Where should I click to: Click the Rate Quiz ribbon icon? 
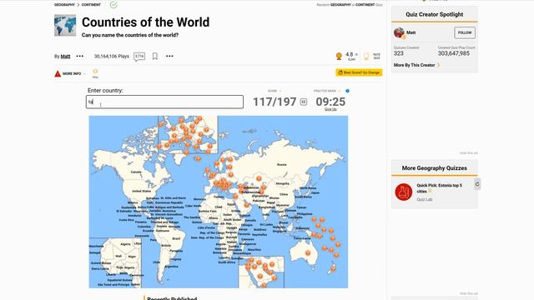pyautogui.click(x=366, y=56)
